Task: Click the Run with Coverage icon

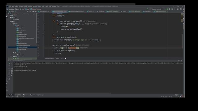Action: click(x=170, y=9)
